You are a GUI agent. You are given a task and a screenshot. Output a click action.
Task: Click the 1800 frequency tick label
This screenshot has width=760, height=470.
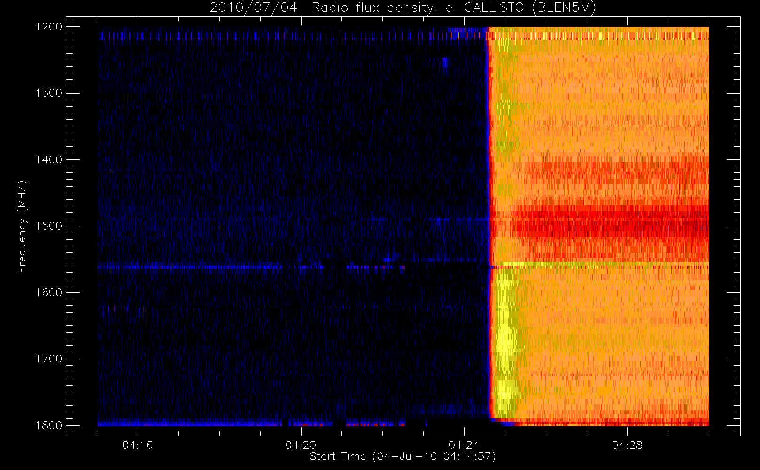49,425
